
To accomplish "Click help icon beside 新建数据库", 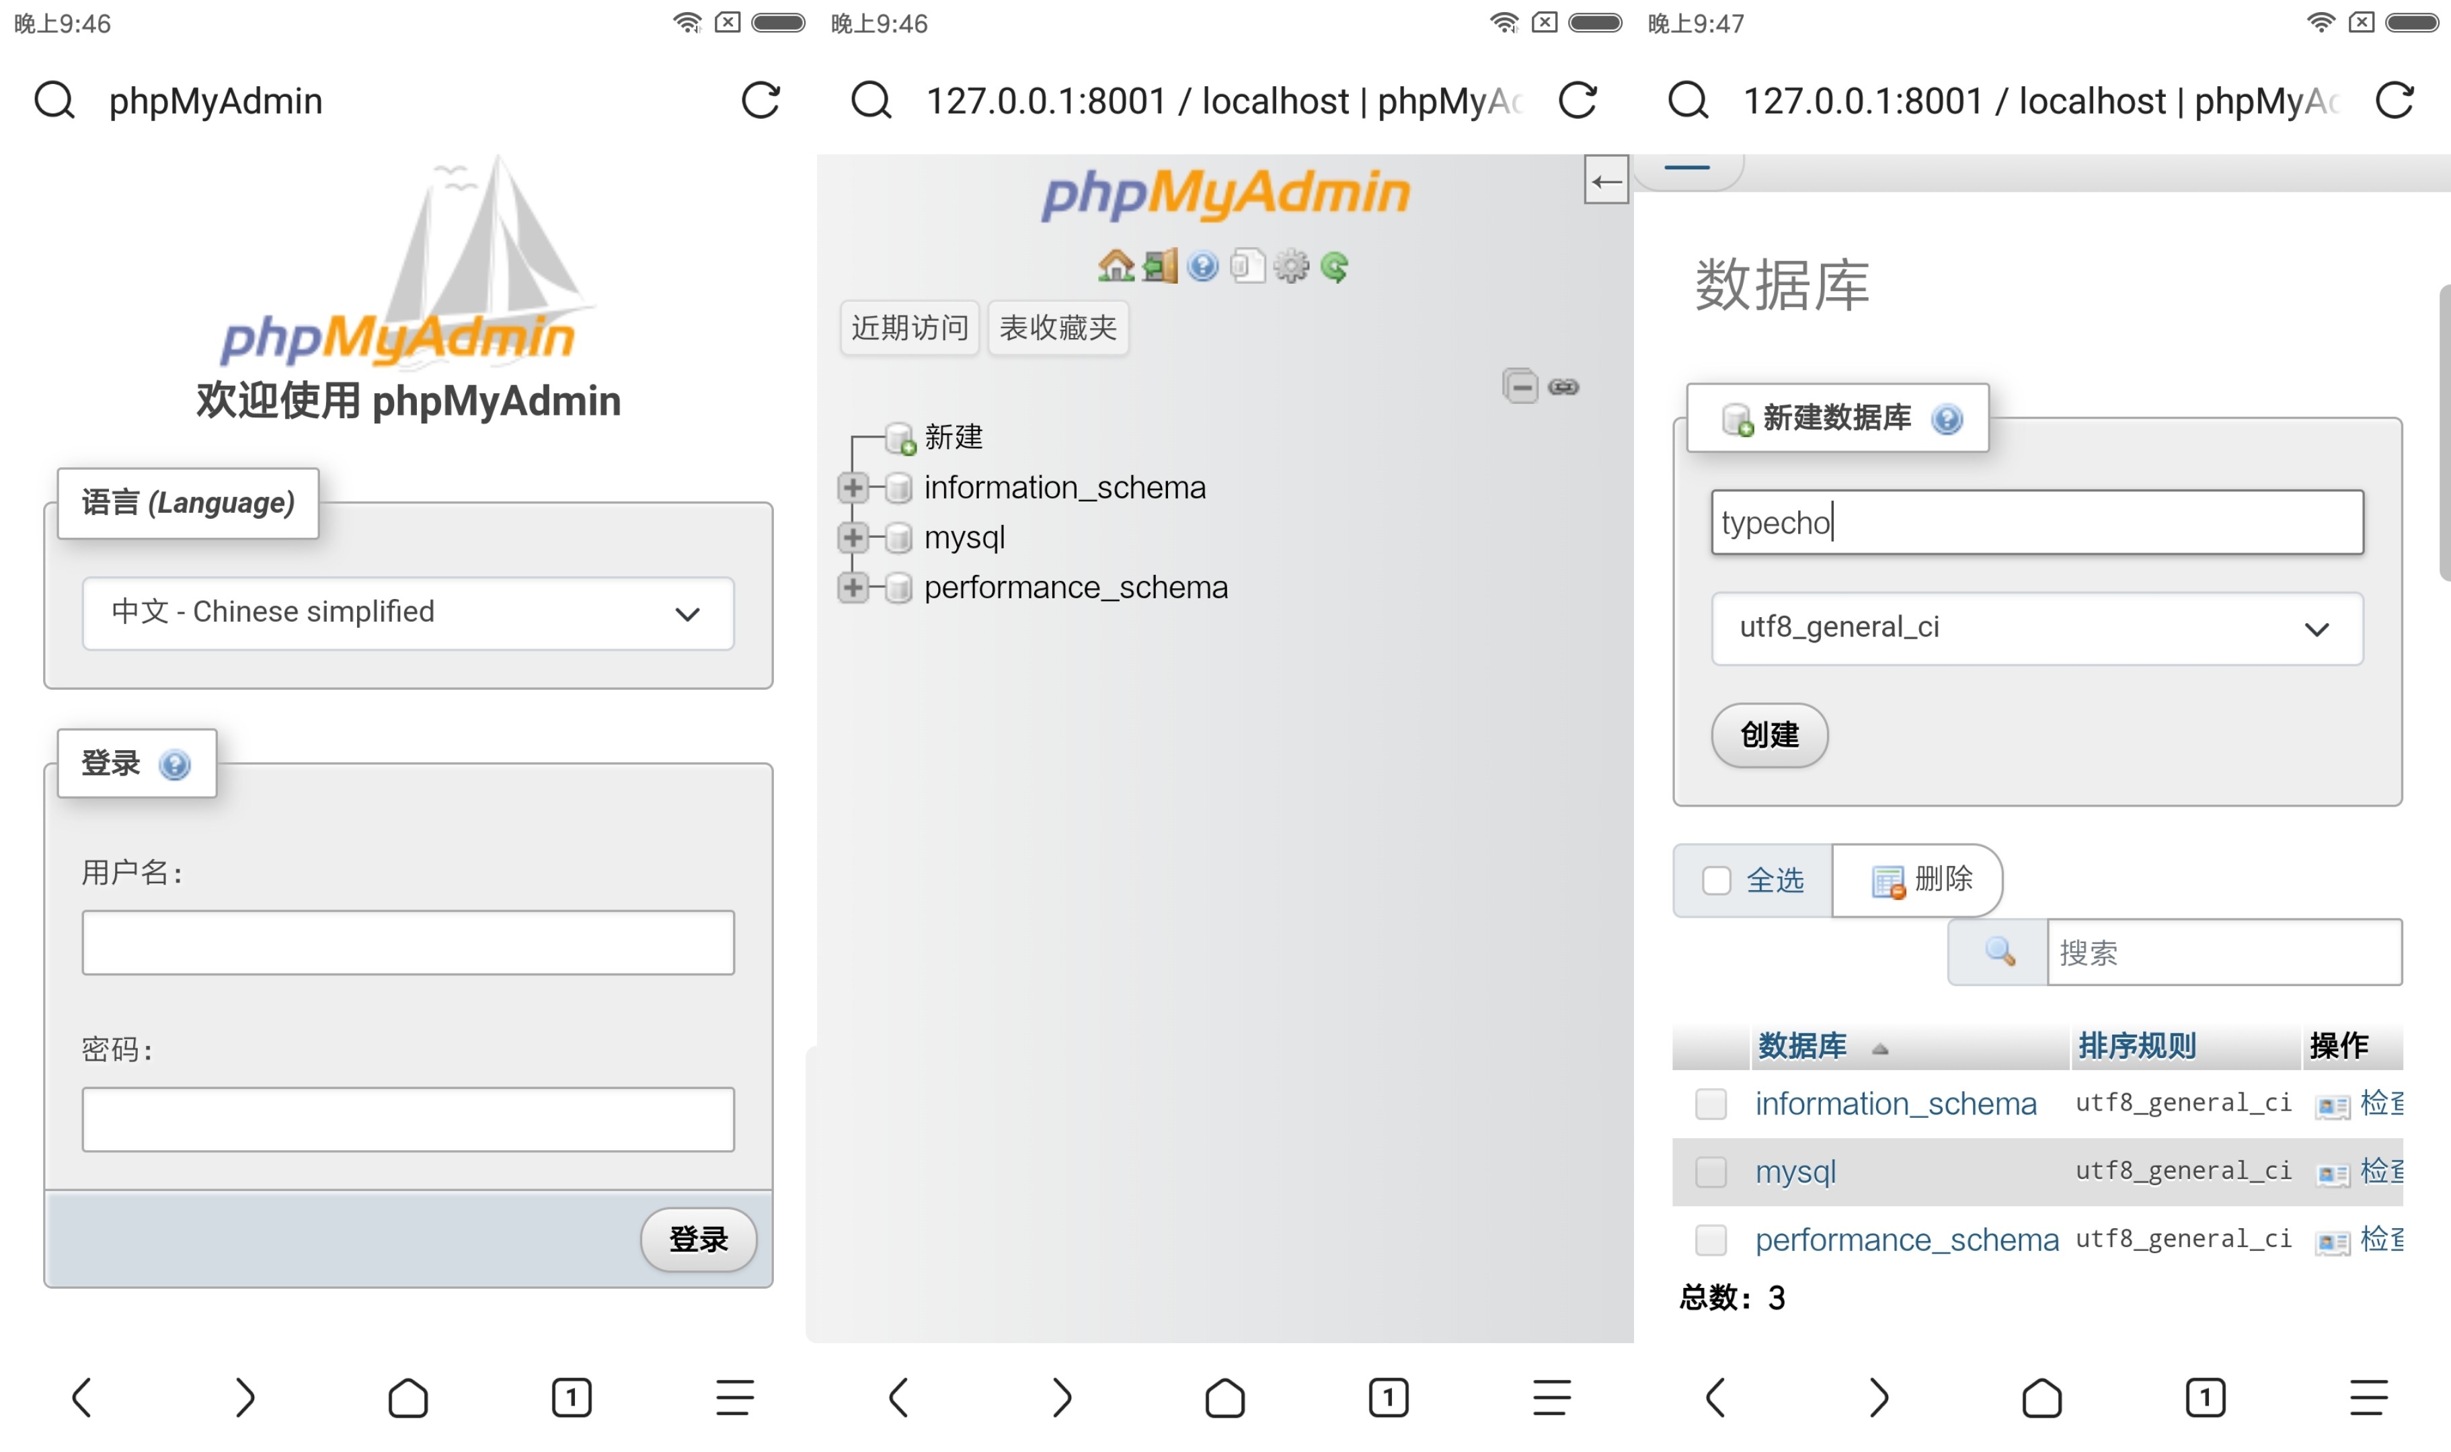I will (1947, 419).
